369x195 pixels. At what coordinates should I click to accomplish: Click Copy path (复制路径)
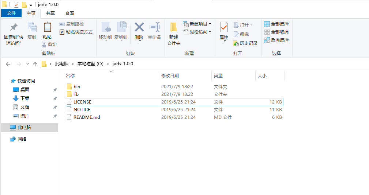(x=72, y=24)
